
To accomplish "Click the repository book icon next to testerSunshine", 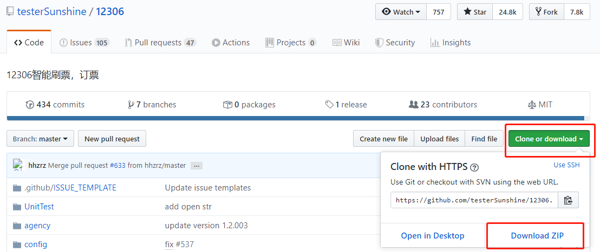I will tap(10, 12).
